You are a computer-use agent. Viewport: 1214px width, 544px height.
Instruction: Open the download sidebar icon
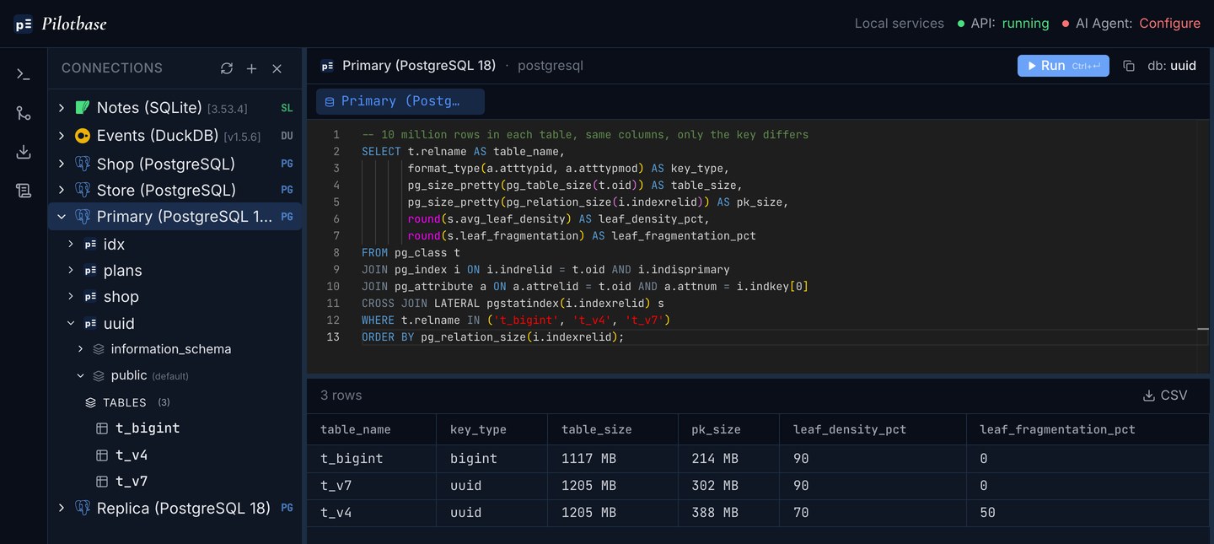coord(24,152)
